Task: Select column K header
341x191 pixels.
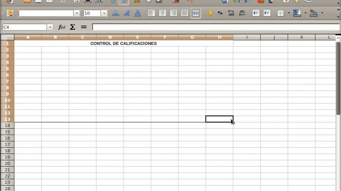Action: click(x=302, y=37)
